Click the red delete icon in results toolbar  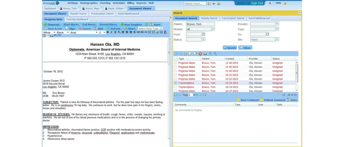tap(200, 54)
